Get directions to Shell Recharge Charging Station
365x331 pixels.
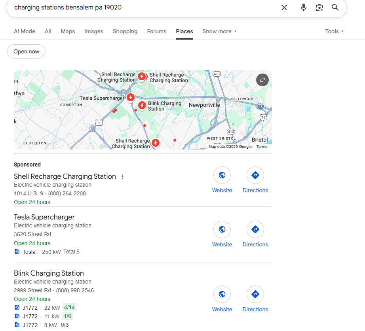(x=255, y=175)
